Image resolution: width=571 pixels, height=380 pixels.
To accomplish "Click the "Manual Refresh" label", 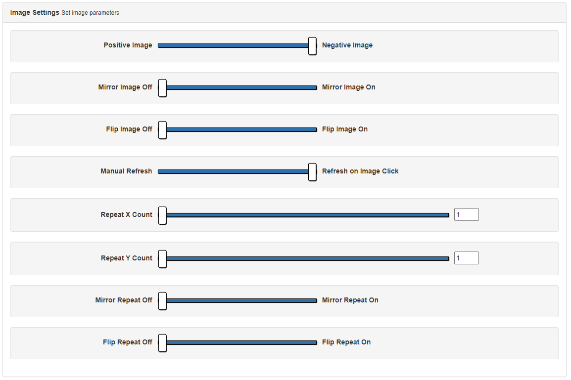I will pyautogui.click(x=126, y=171).
